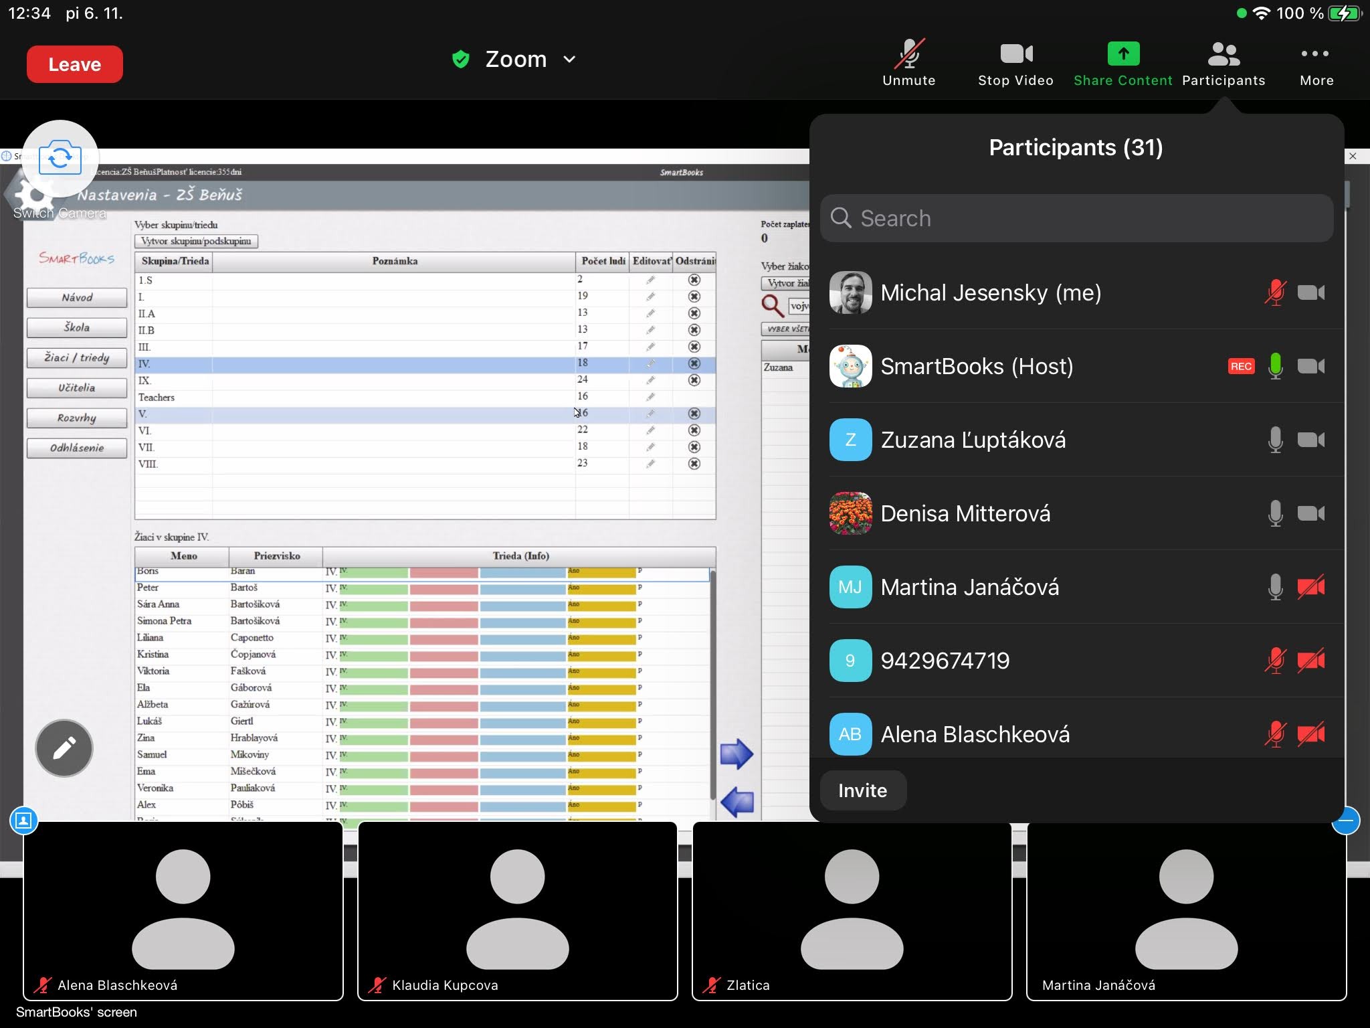This screenshot has width=1370, height=1028.
Task: Tap 9429674719's muted microphone icon
Action: [1276, 661]
